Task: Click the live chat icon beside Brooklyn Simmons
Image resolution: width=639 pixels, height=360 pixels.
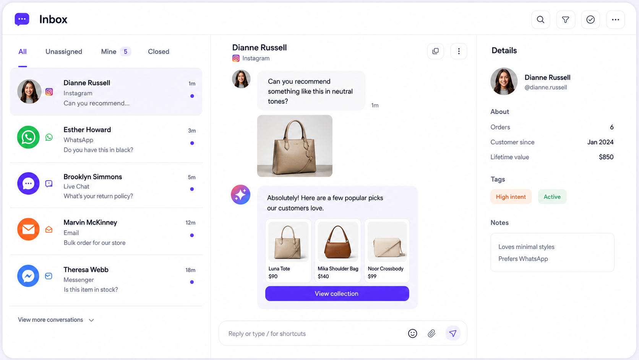Action: pyautogui.click(x=49, y=184)
